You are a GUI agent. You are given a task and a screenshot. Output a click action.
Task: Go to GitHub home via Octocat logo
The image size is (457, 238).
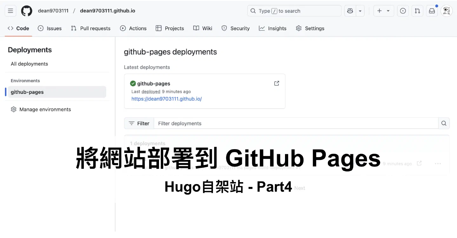(x=27, y=11)
